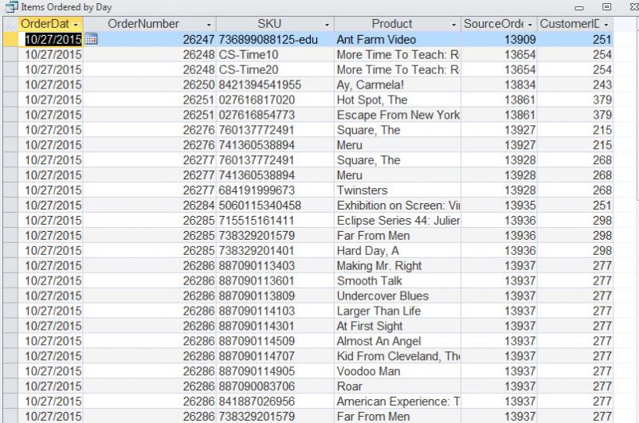Screen dimensions: 639x423
Task: Click CustomerID cell 243
Action: click(575, 84)
